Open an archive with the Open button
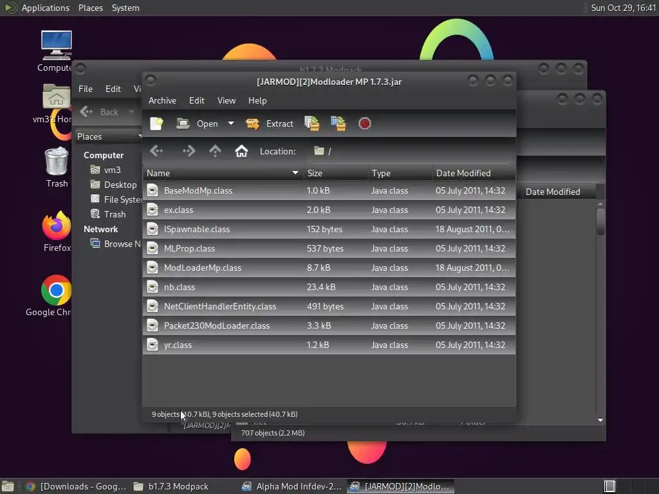659x494 pixels. click(197, 123)
